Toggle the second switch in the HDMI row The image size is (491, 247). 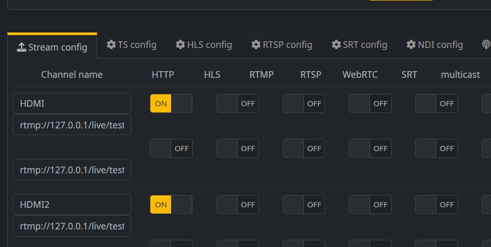[237, 104]
